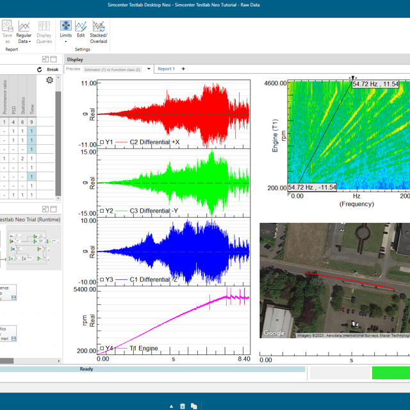
Task: Maximize the upper left pane
Action: 53,59
